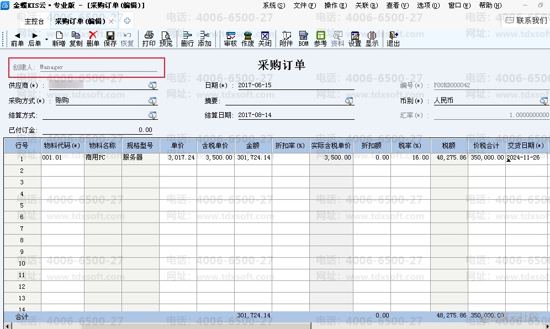Click the 资料 toolbar icon
This screenshot has width=550, height=329.
point(337,39)
